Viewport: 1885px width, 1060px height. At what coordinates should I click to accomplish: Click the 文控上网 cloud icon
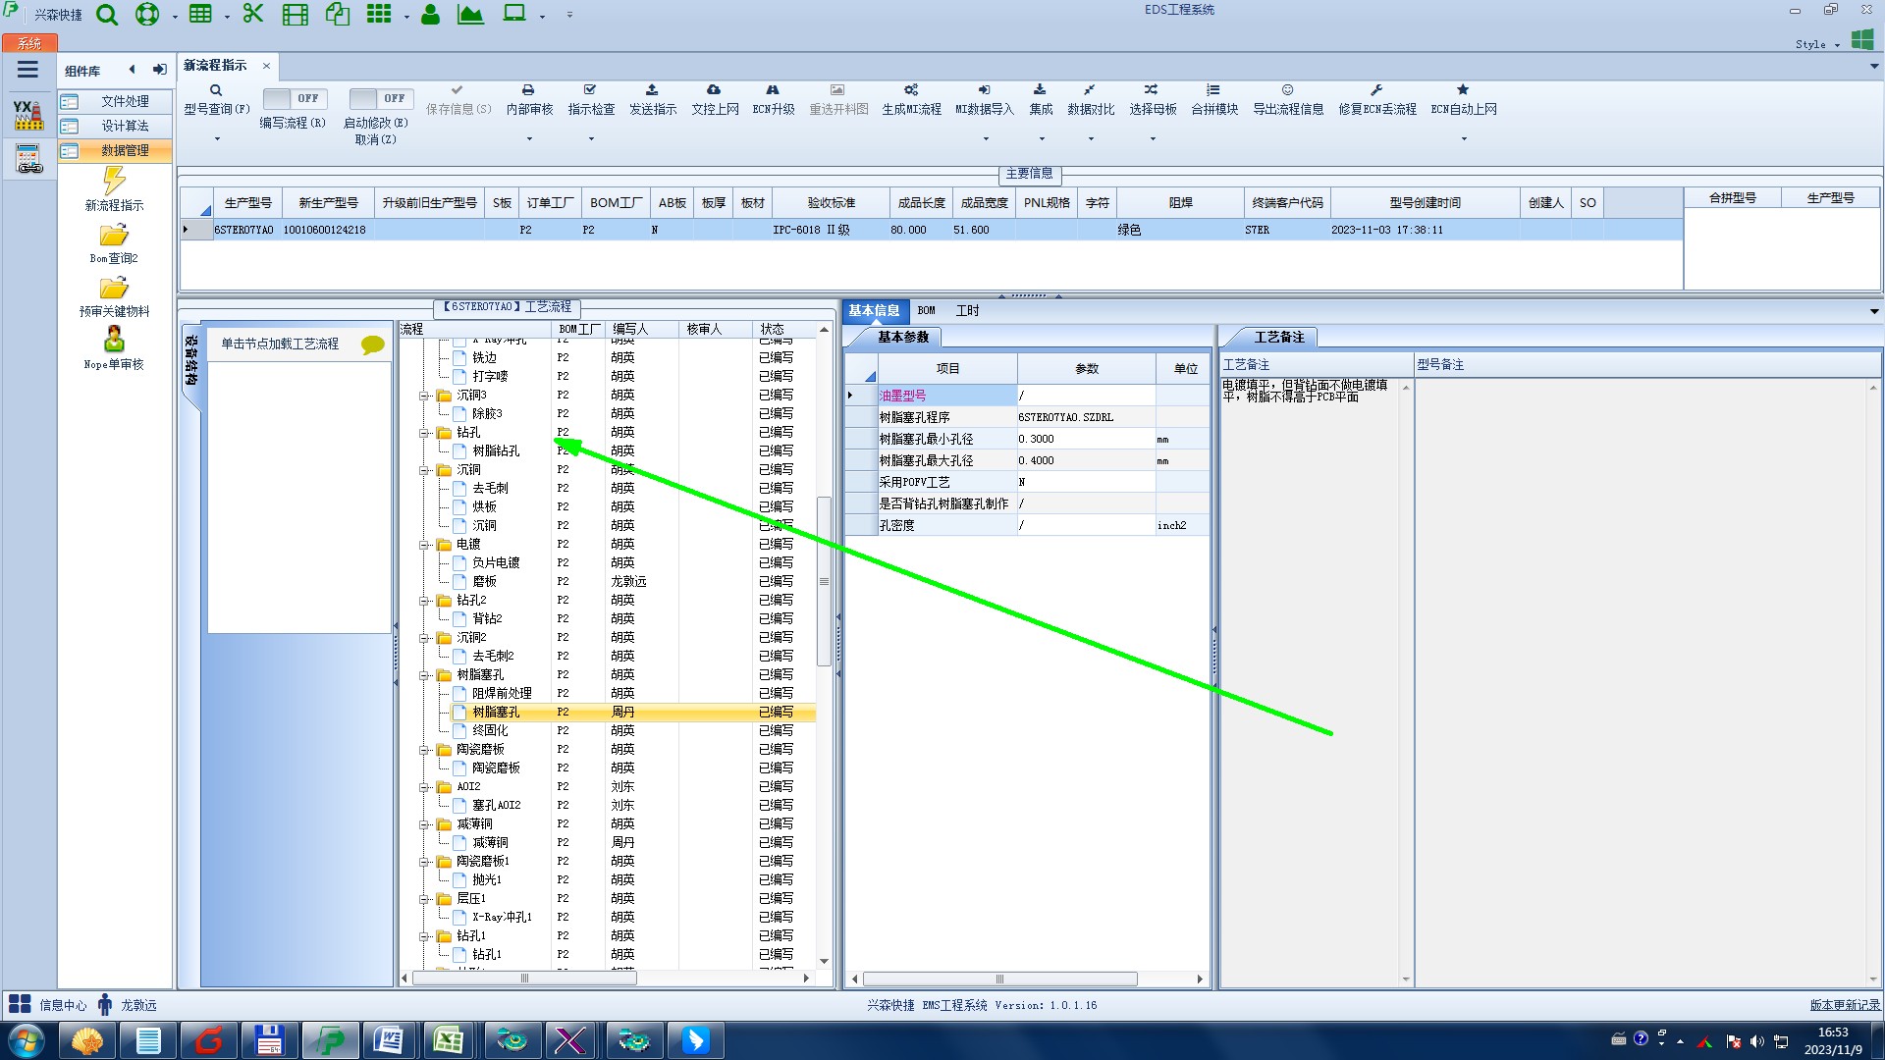(x=714, y=90)
